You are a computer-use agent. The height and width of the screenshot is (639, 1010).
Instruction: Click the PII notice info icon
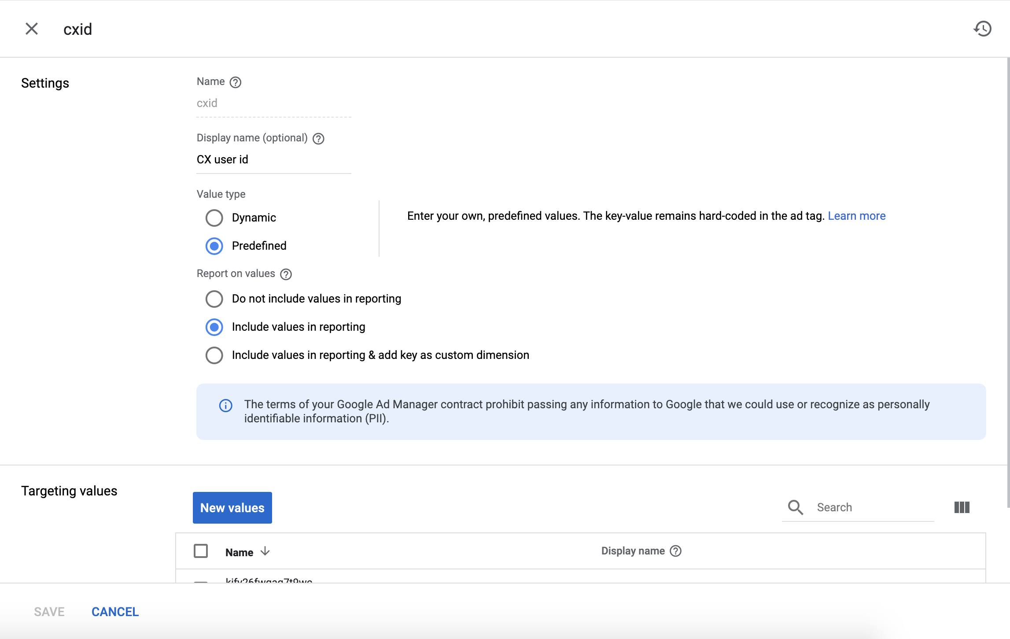point(226,406)
